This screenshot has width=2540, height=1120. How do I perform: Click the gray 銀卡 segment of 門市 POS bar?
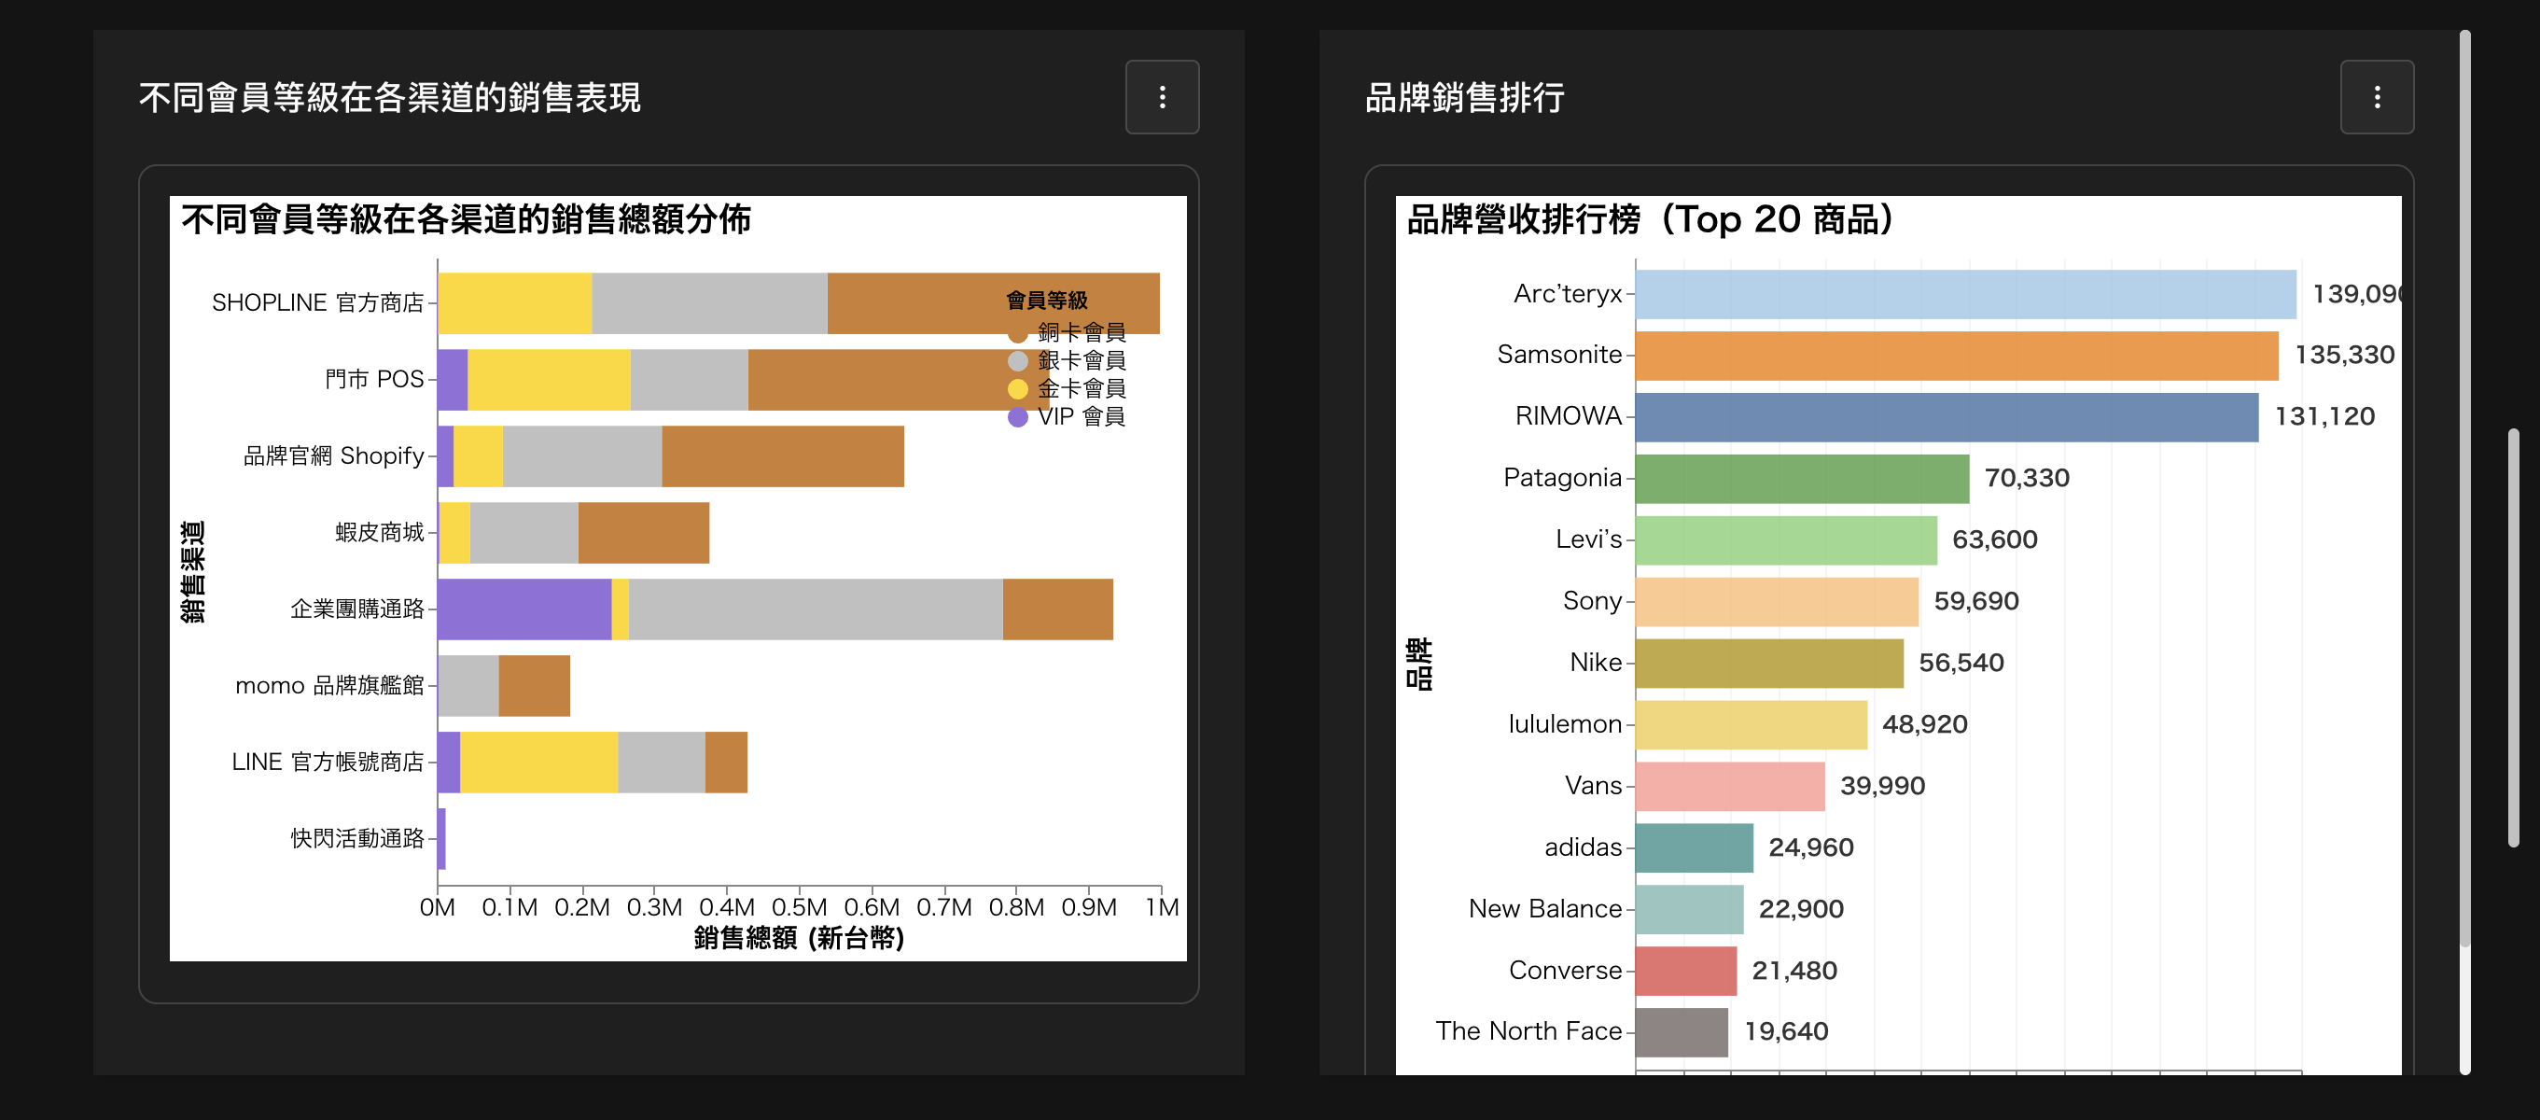coord(690,380)
